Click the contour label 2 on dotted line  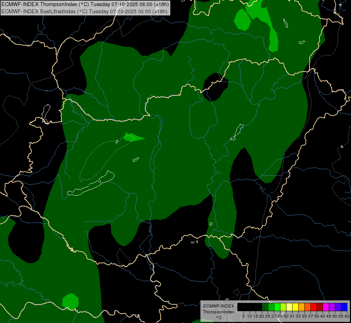[x=117, y=142]
